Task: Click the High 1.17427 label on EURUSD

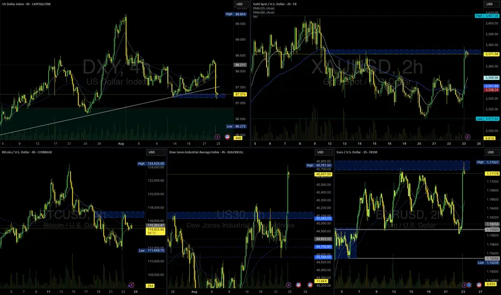Action: (488, 163)
